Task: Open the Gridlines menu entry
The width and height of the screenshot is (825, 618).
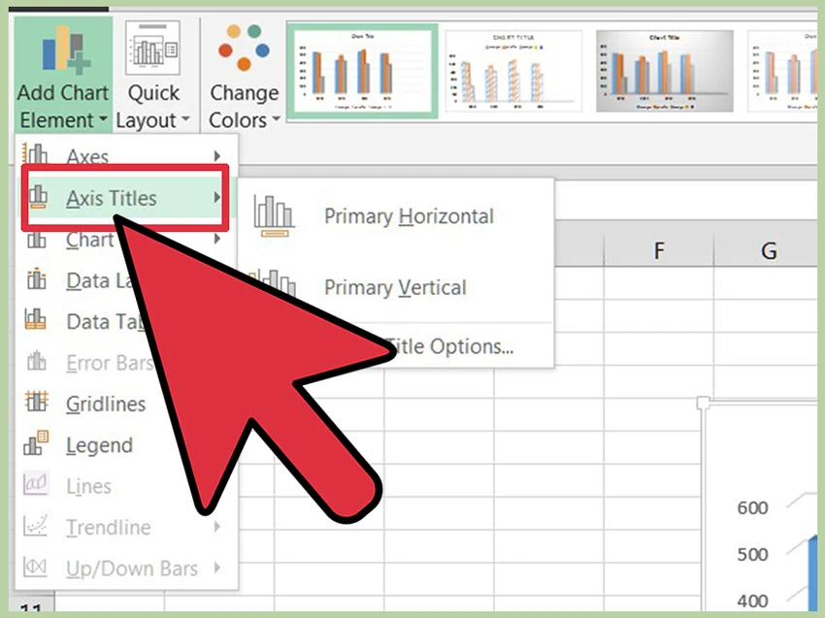Action: click(x=106, y=405)
